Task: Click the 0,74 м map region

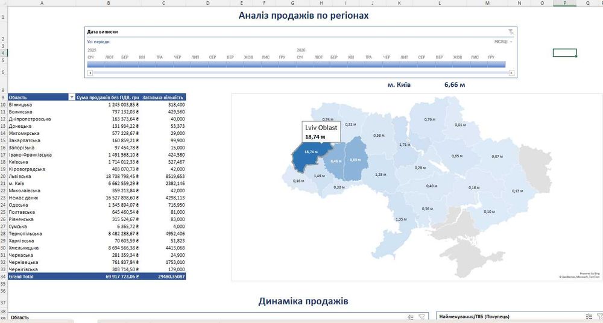Action: 327,119
